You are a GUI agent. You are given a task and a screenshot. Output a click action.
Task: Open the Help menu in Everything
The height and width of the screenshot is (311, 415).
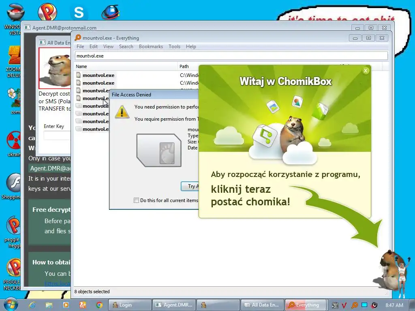click(191, 47)
